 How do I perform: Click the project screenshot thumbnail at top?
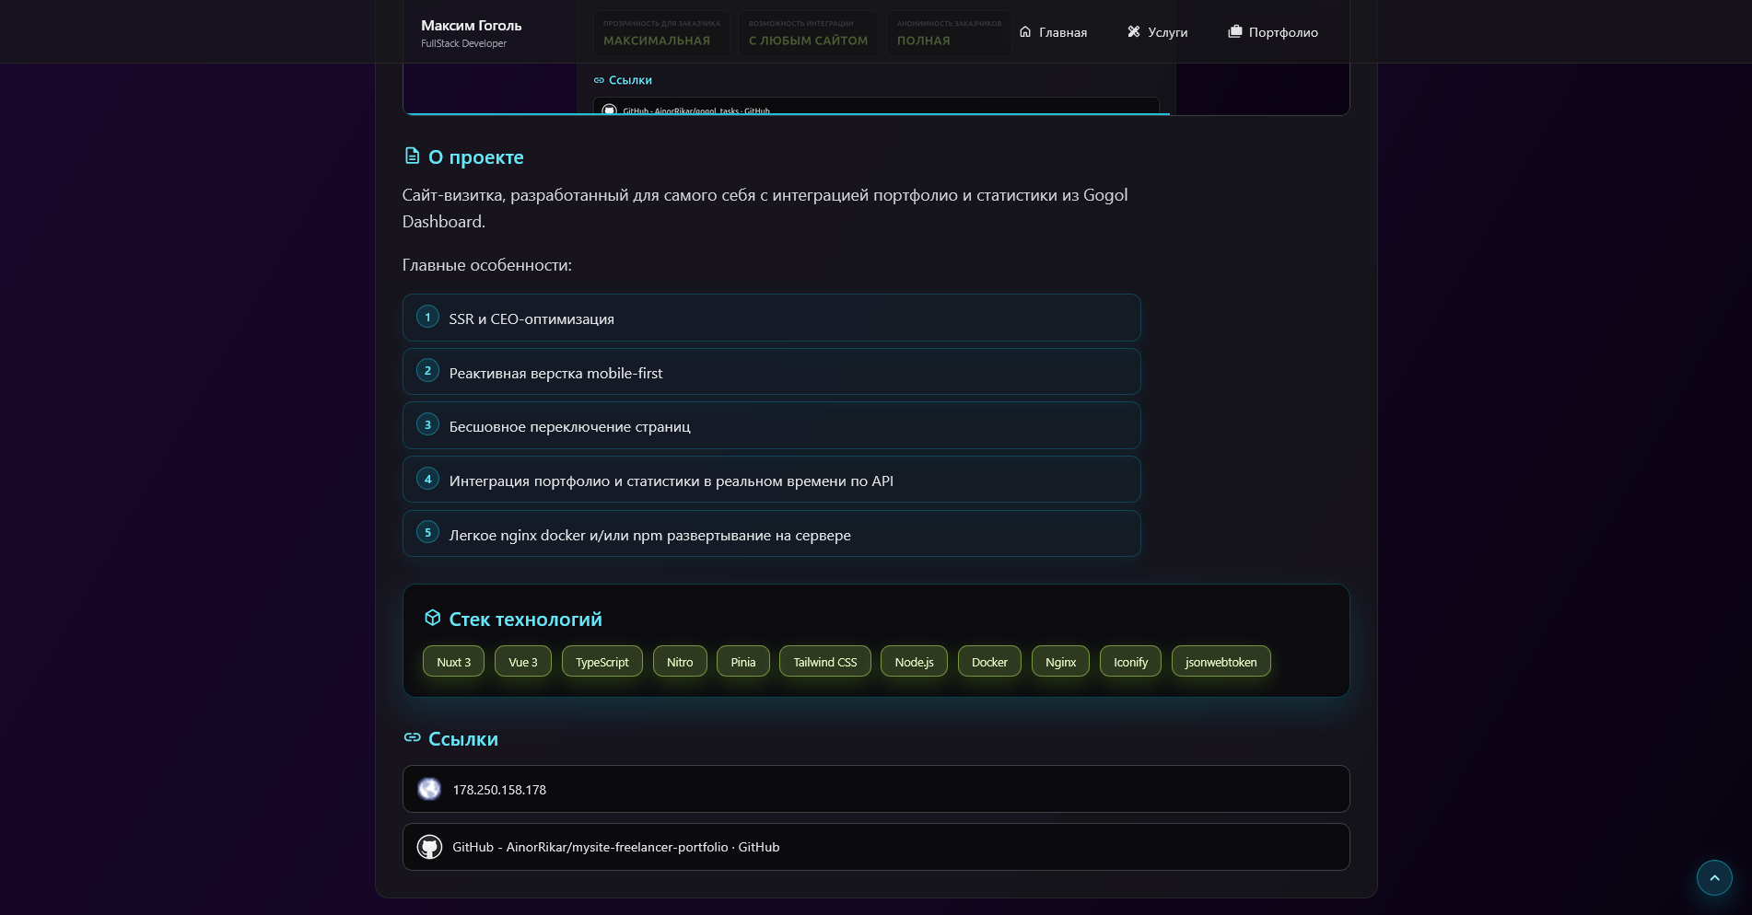click(876, 89)
